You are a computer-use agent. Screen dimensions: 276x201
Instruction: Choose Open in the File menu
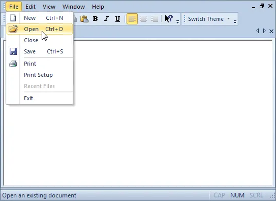40,29
